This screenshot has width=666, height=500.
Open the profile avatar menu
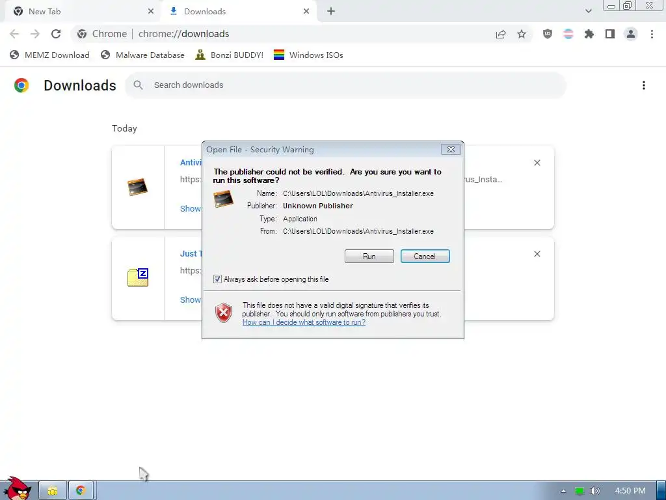tap(631, 34)
